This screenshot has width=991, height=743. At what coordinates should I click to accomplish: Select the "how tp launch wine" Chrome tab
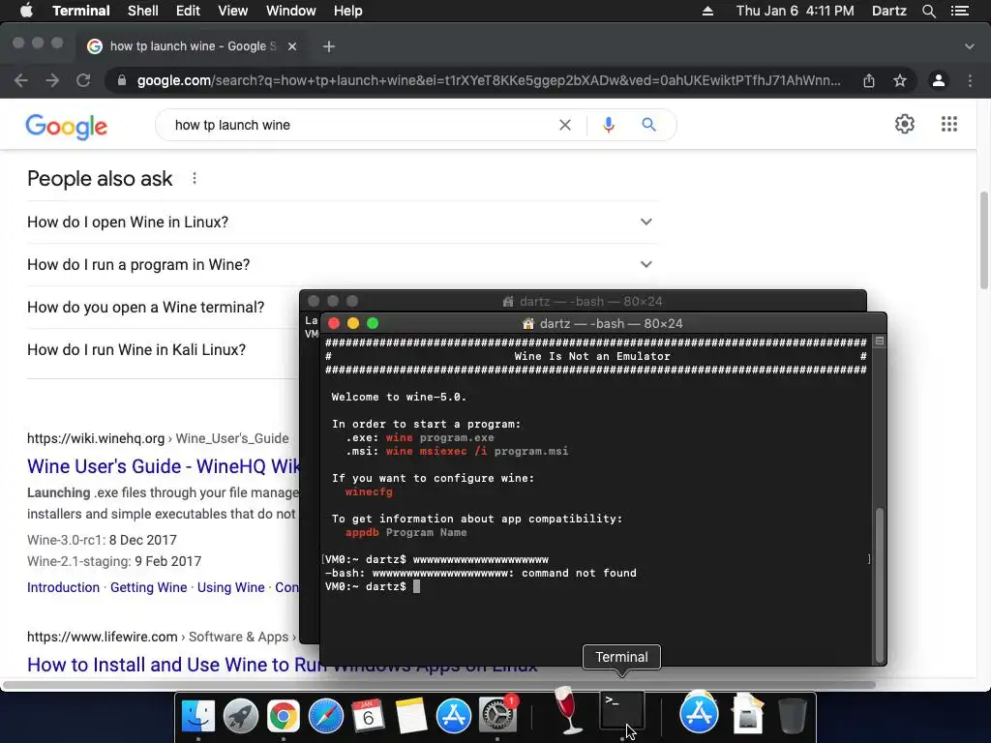[193, 46]
